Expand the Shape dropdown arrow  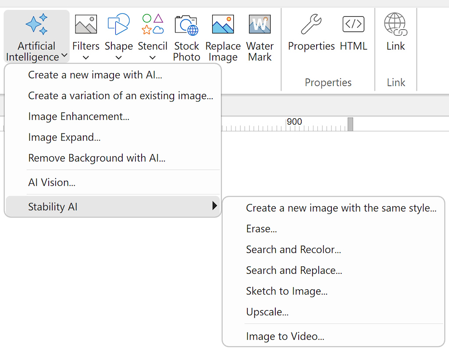point(119,57)
